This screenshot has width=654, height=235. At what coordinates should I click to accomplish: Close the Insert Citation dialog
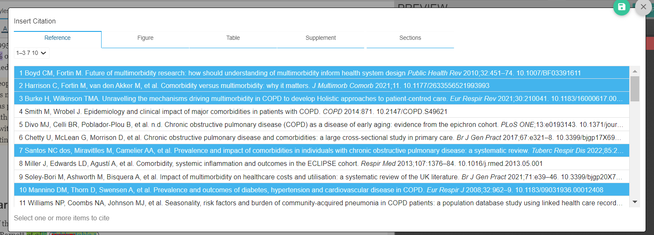[643, 7]
